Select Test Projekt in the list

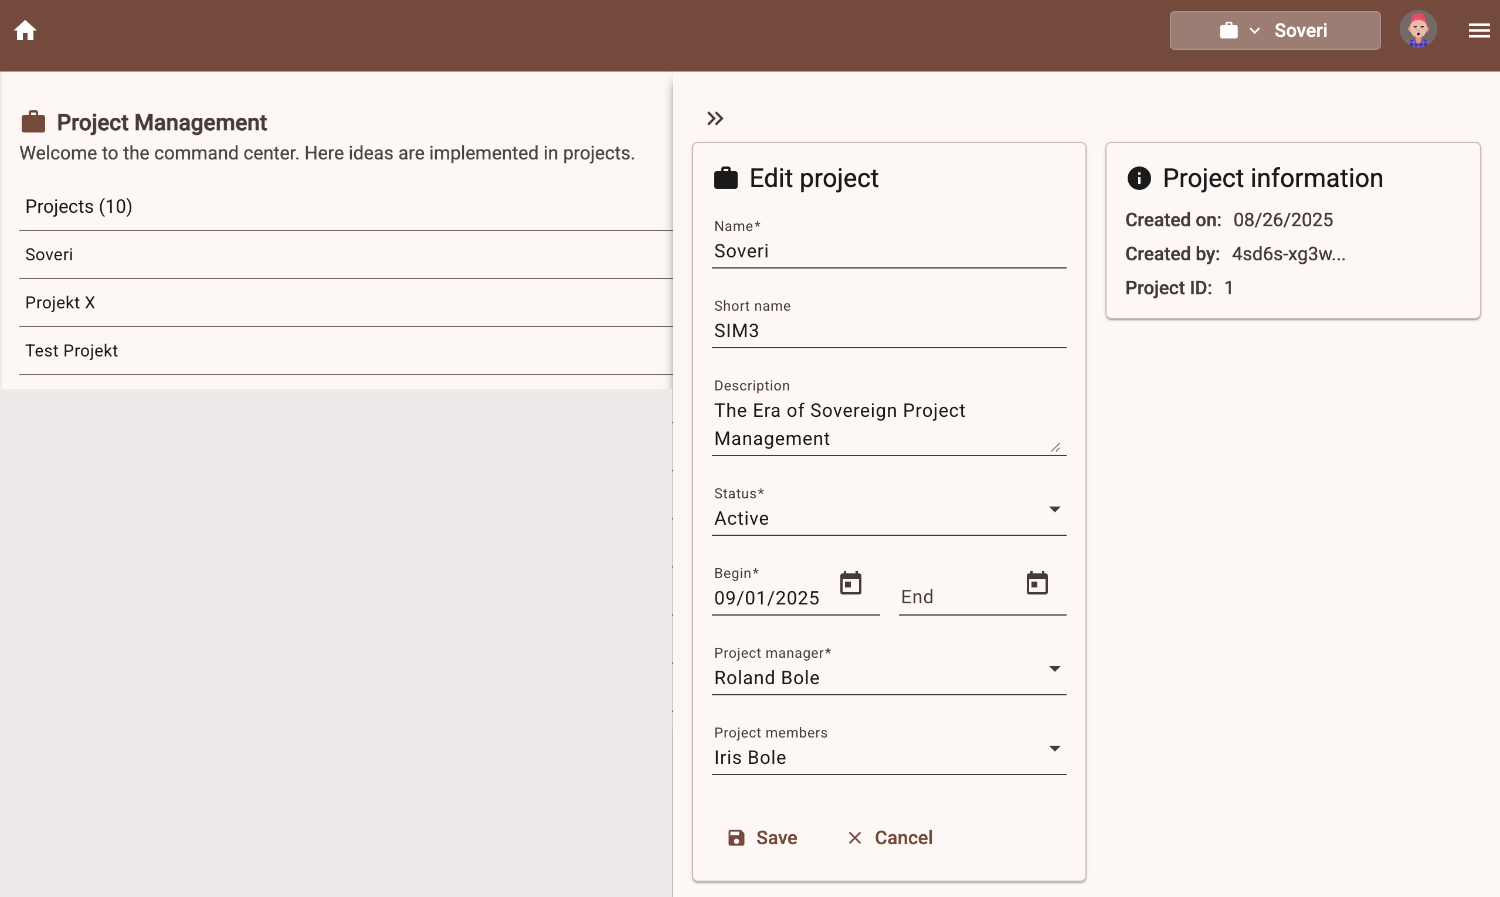click(x=72, y=351)
